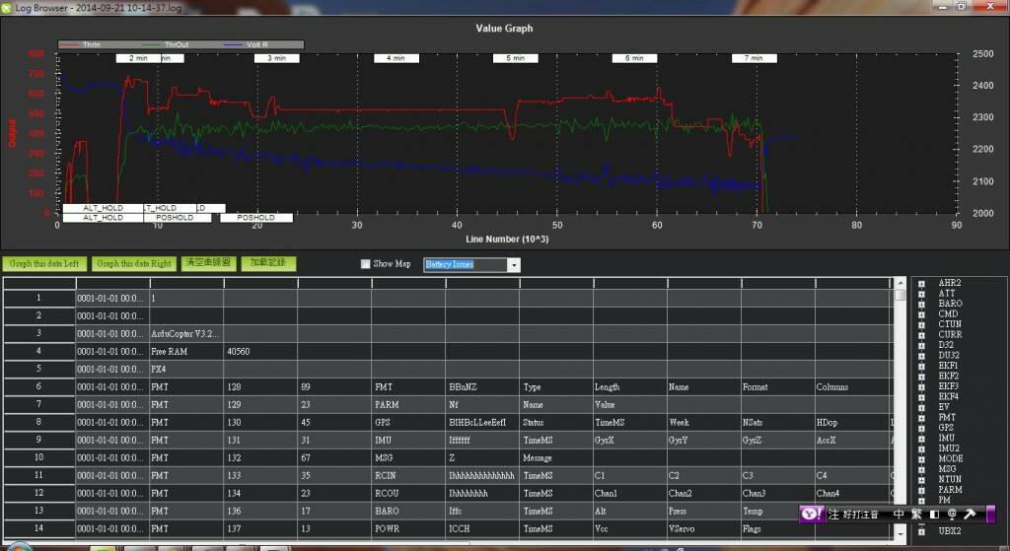Screen dimensions: 1010x551
Task: Expand the DU32 tree node
Action: 921,355
